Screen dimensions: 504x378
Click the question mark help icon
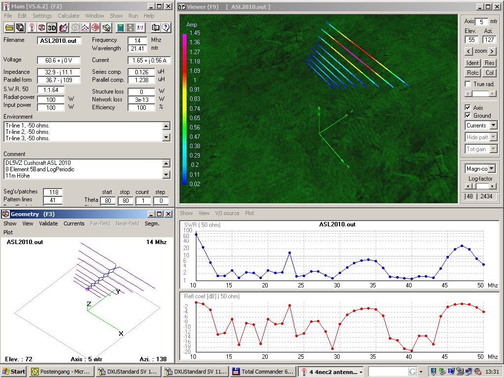click(x=166, y=28)
